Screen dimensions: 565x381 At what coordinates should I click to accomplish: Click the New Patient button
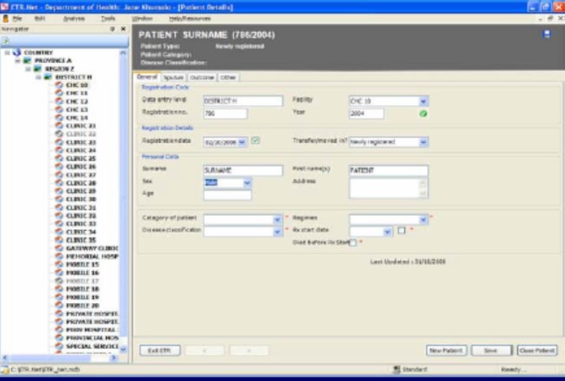(446, 350)
